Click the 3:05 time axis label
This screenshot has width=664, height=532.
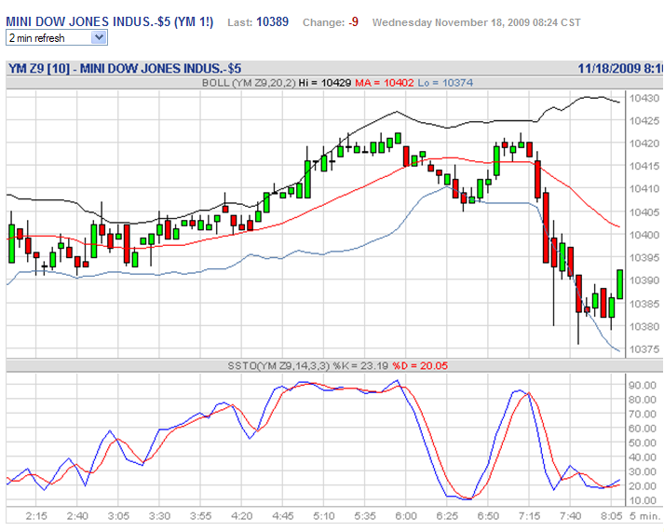point(118,516)
